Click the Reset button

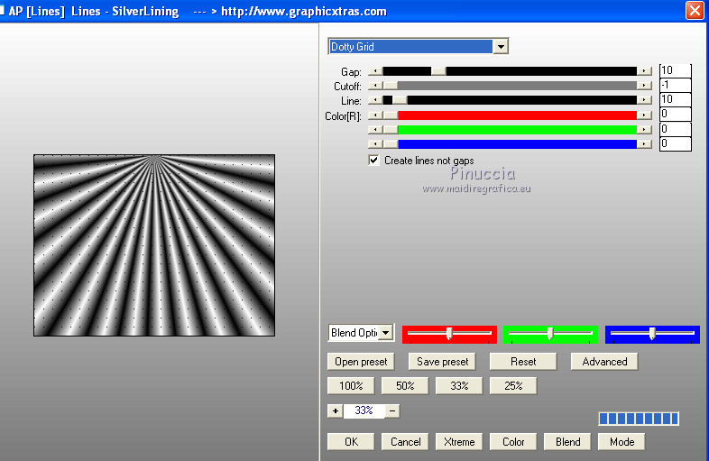coord(523,362)
